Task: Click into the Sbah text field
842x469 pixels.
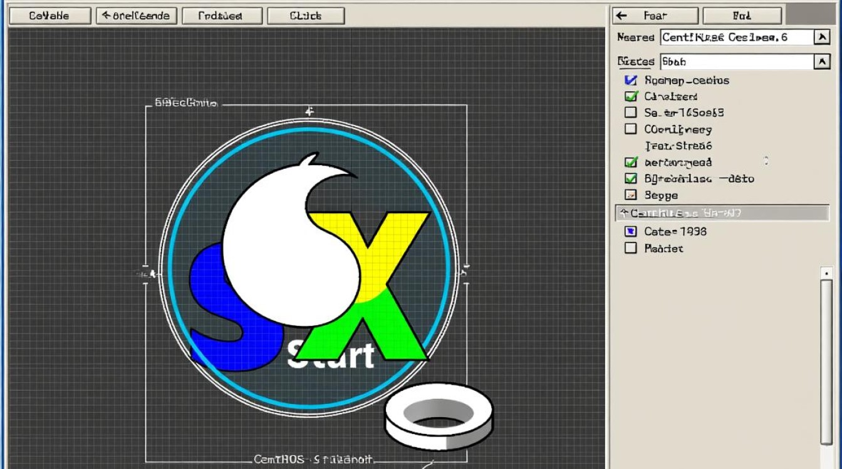Action: [x=736, y=61]
